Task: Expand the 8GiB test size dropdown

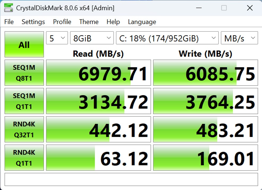Action: pyautogui.click(x=92, y=39)
